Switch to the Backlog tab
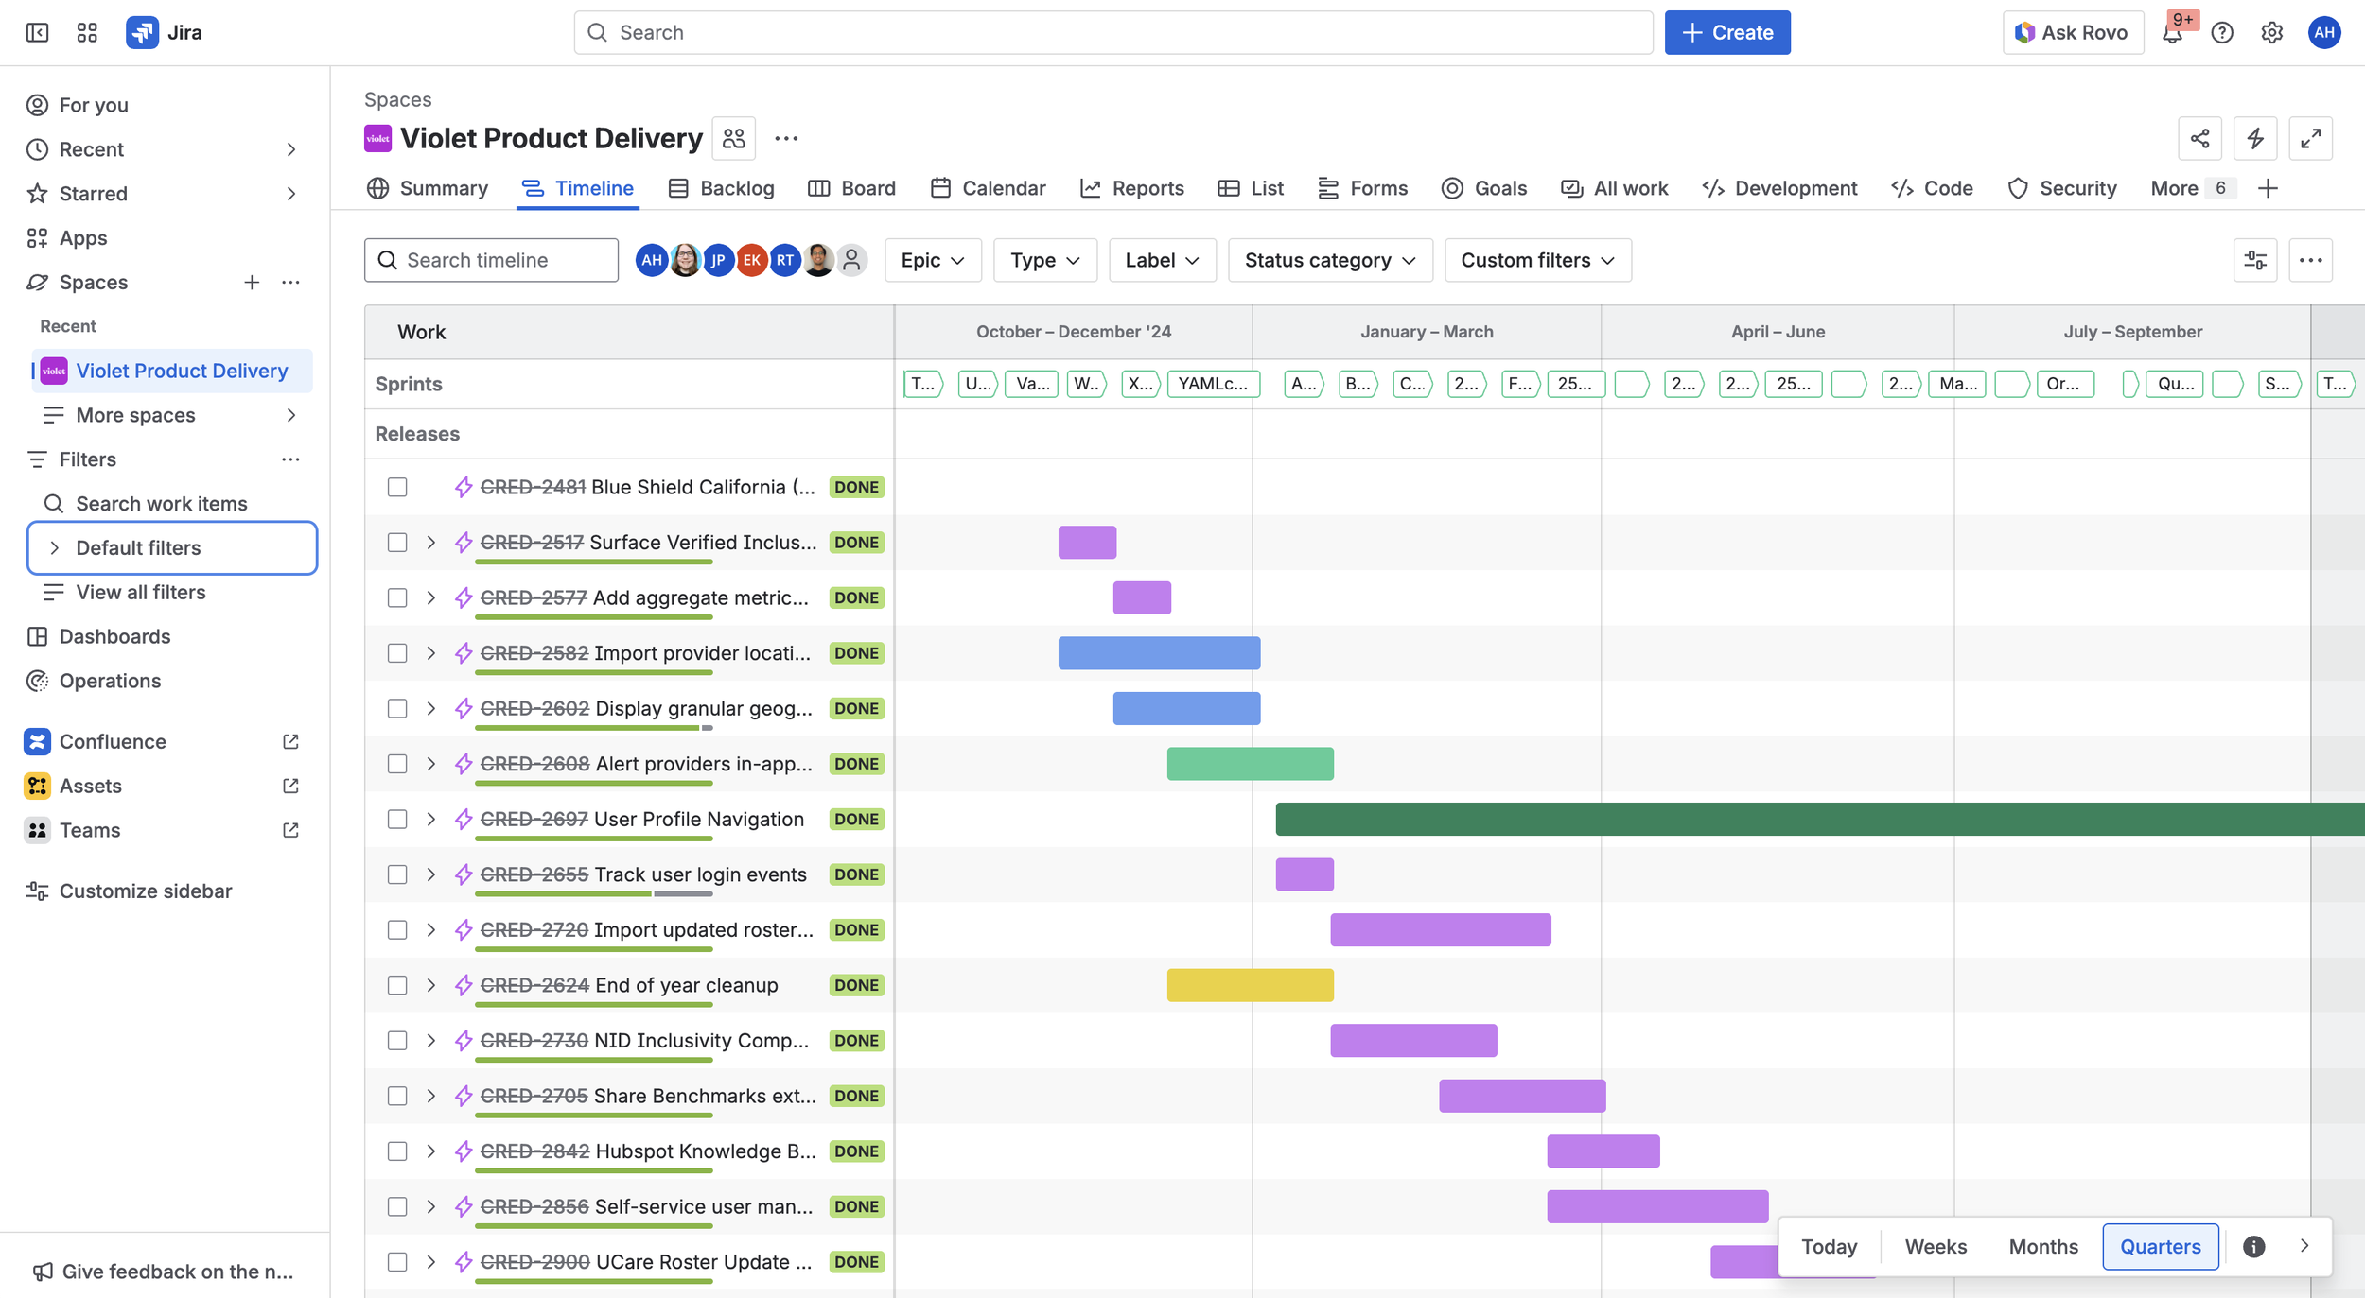This screenshot has width=2365, height=1298. 721,188
